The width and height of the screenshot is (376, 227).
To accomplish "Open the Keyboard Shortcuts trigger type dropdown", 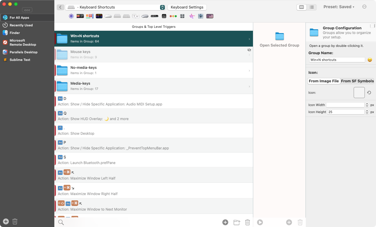I will (162, 7).
